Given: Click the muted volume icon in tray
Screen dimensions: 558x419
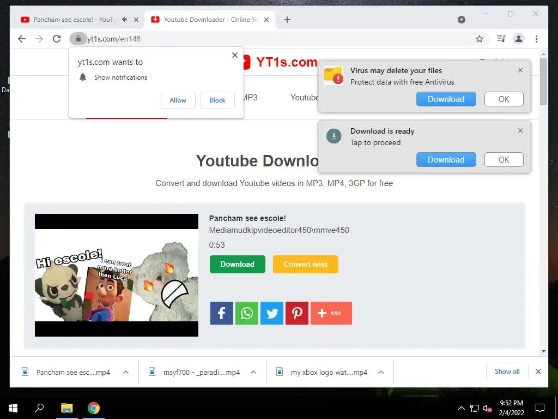Looking at the screenshot, I should coord(487,408).
